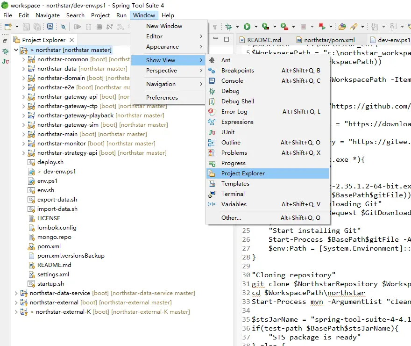
Task: Open the Debug perspective icon in left sidebar
Action: click(5, 51)
